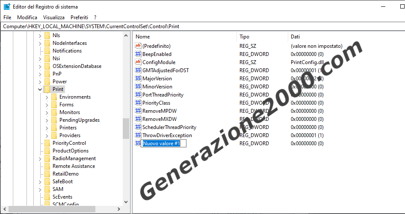The image size is (405, 214).
Task: Click the Registry Editor app icon in title bar
Action: [x=7, y=7]
